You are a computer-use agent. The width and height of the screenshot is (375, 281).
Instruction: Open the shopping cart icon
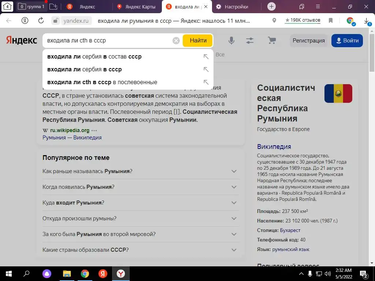tap(272, 40)
